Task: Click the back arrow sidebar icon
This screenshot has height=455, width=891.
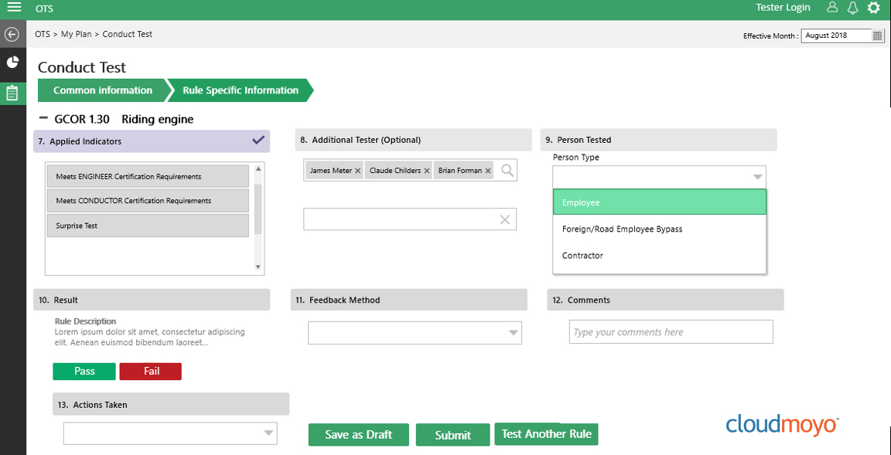Action: (x=12, y=34)
